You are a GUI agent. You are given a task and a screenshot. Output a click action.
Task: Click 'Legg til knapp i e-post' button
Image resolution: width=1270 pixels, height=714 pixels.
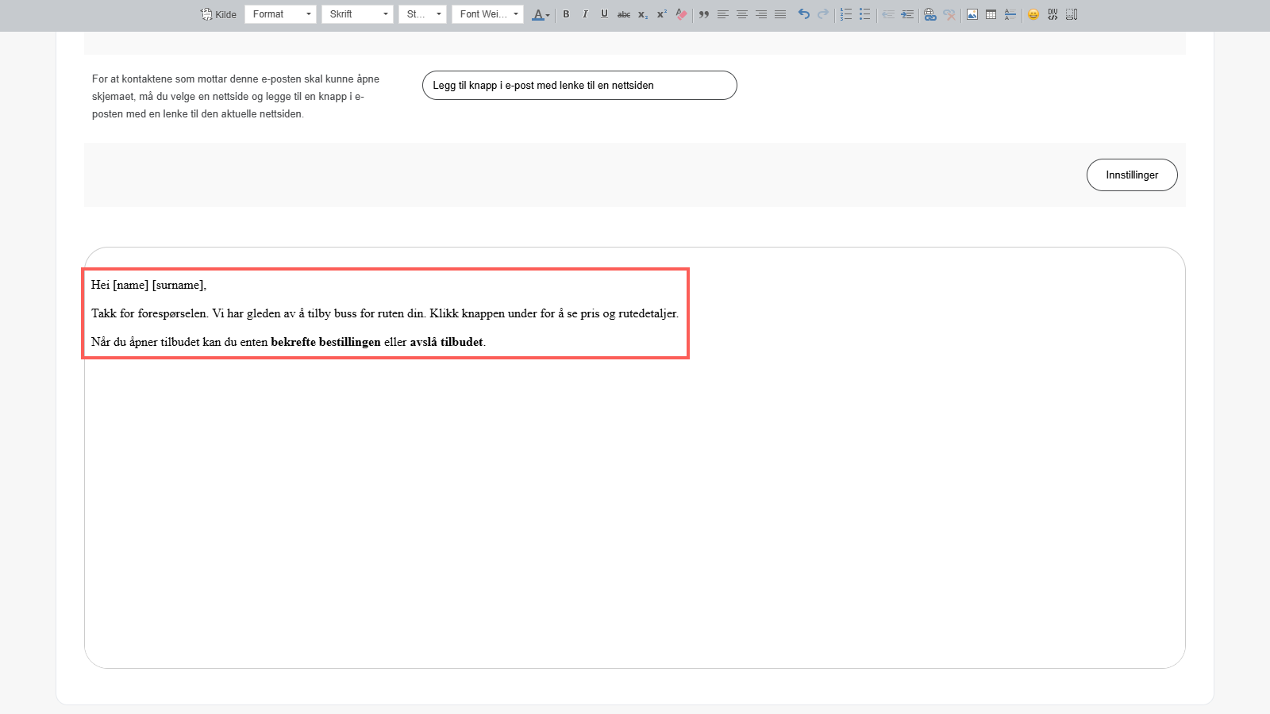point(579,85)
